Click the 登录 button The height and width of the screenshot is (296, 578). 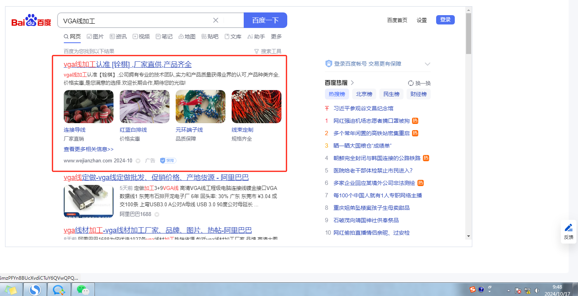pyautogui.click(x=445, y=20)
